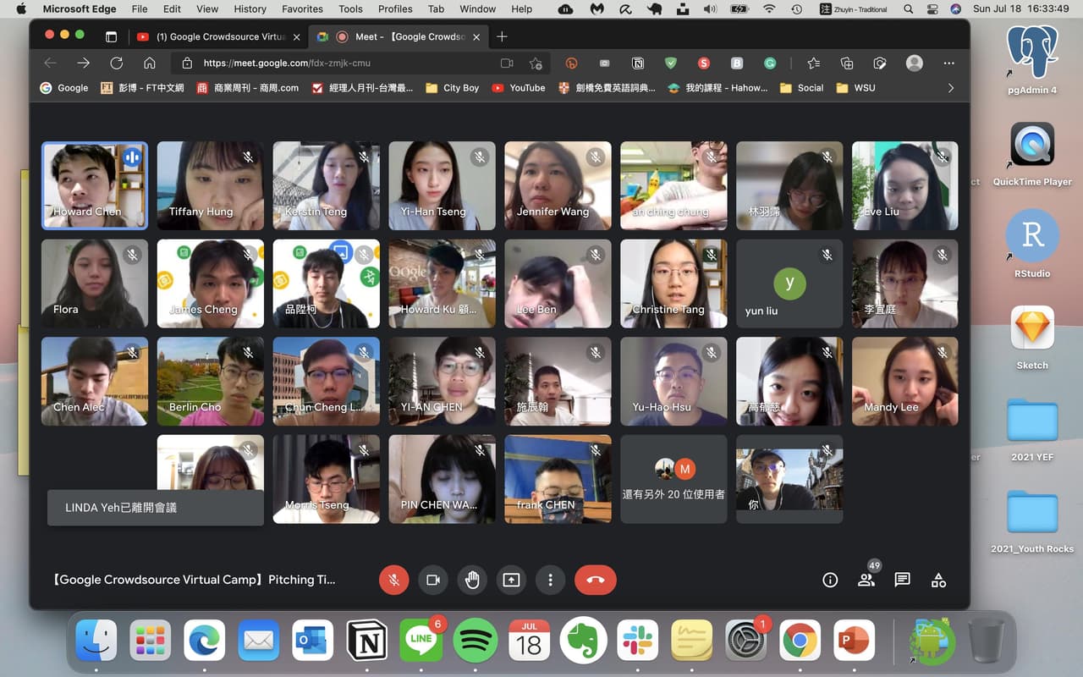Image resolution: width=1083 pixels, height=677 pixels.
Task: Click the tile showing 20 more participants
Action: (x=673, y=479)
